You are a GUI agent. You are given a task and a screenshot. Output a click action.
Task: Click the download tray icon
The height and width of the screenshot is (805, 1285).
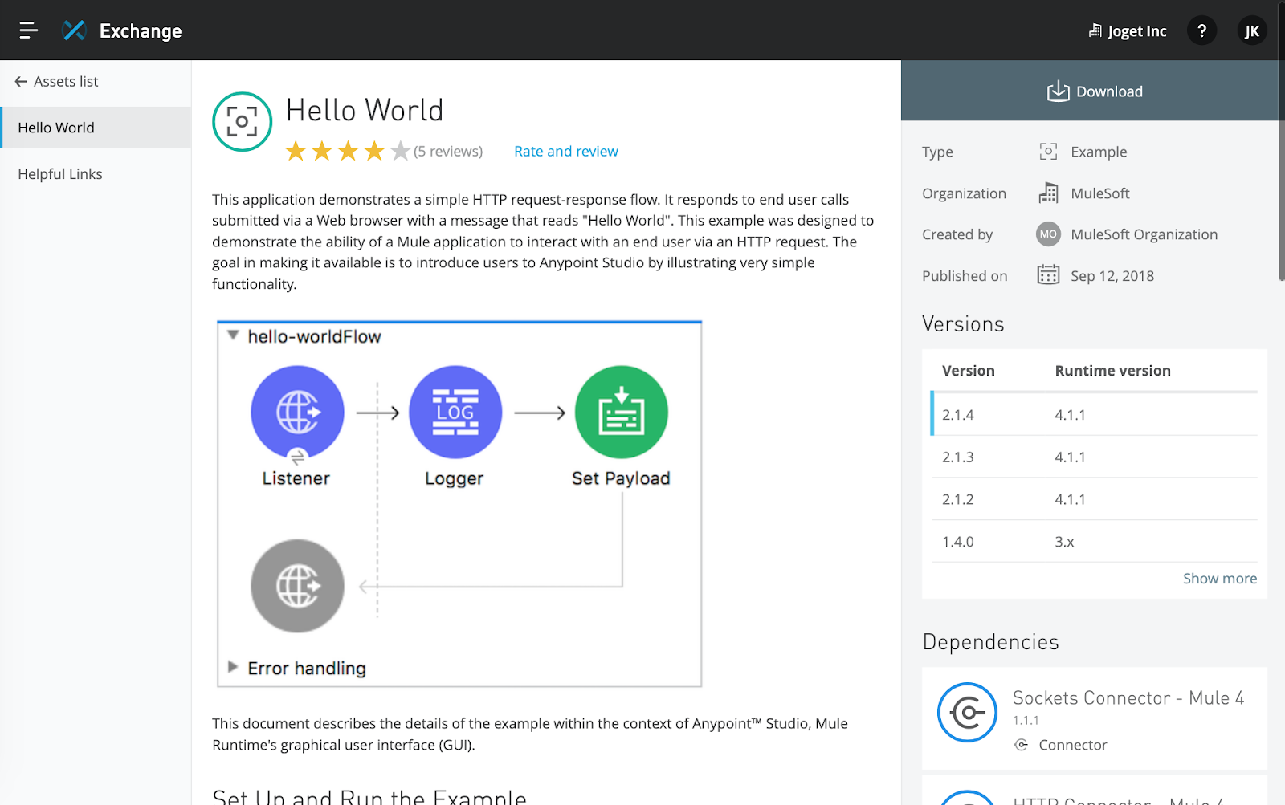click(1058, 91)
